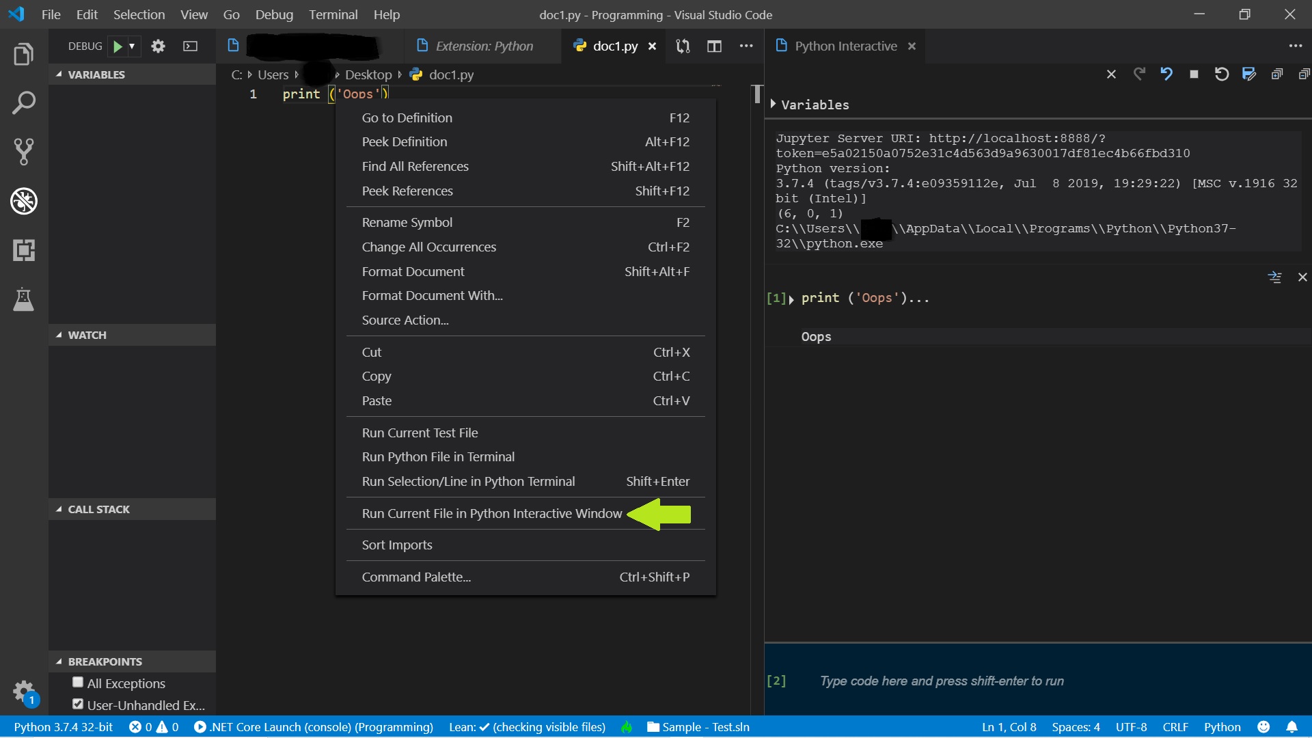Click the Ln 1, Col 8 cursor position
This screenshot has width=1312, height=738.
[x=1009, y=727]
